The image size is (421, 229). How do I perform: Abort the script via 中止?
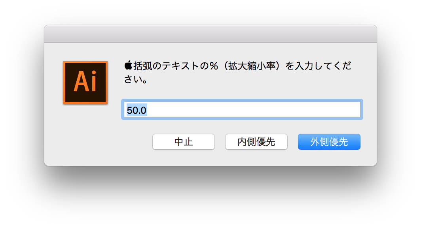(x=183, y=142)
